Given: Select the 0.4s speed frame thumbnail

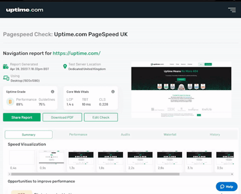Looking at the screenshot, I should [x=22, y=157].
